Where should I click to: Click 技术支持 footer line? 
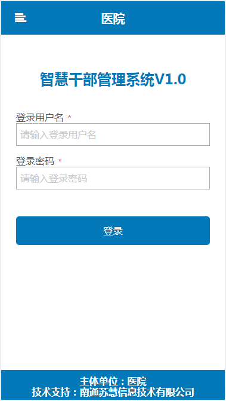pyautogui.click(x=113, y=392)
